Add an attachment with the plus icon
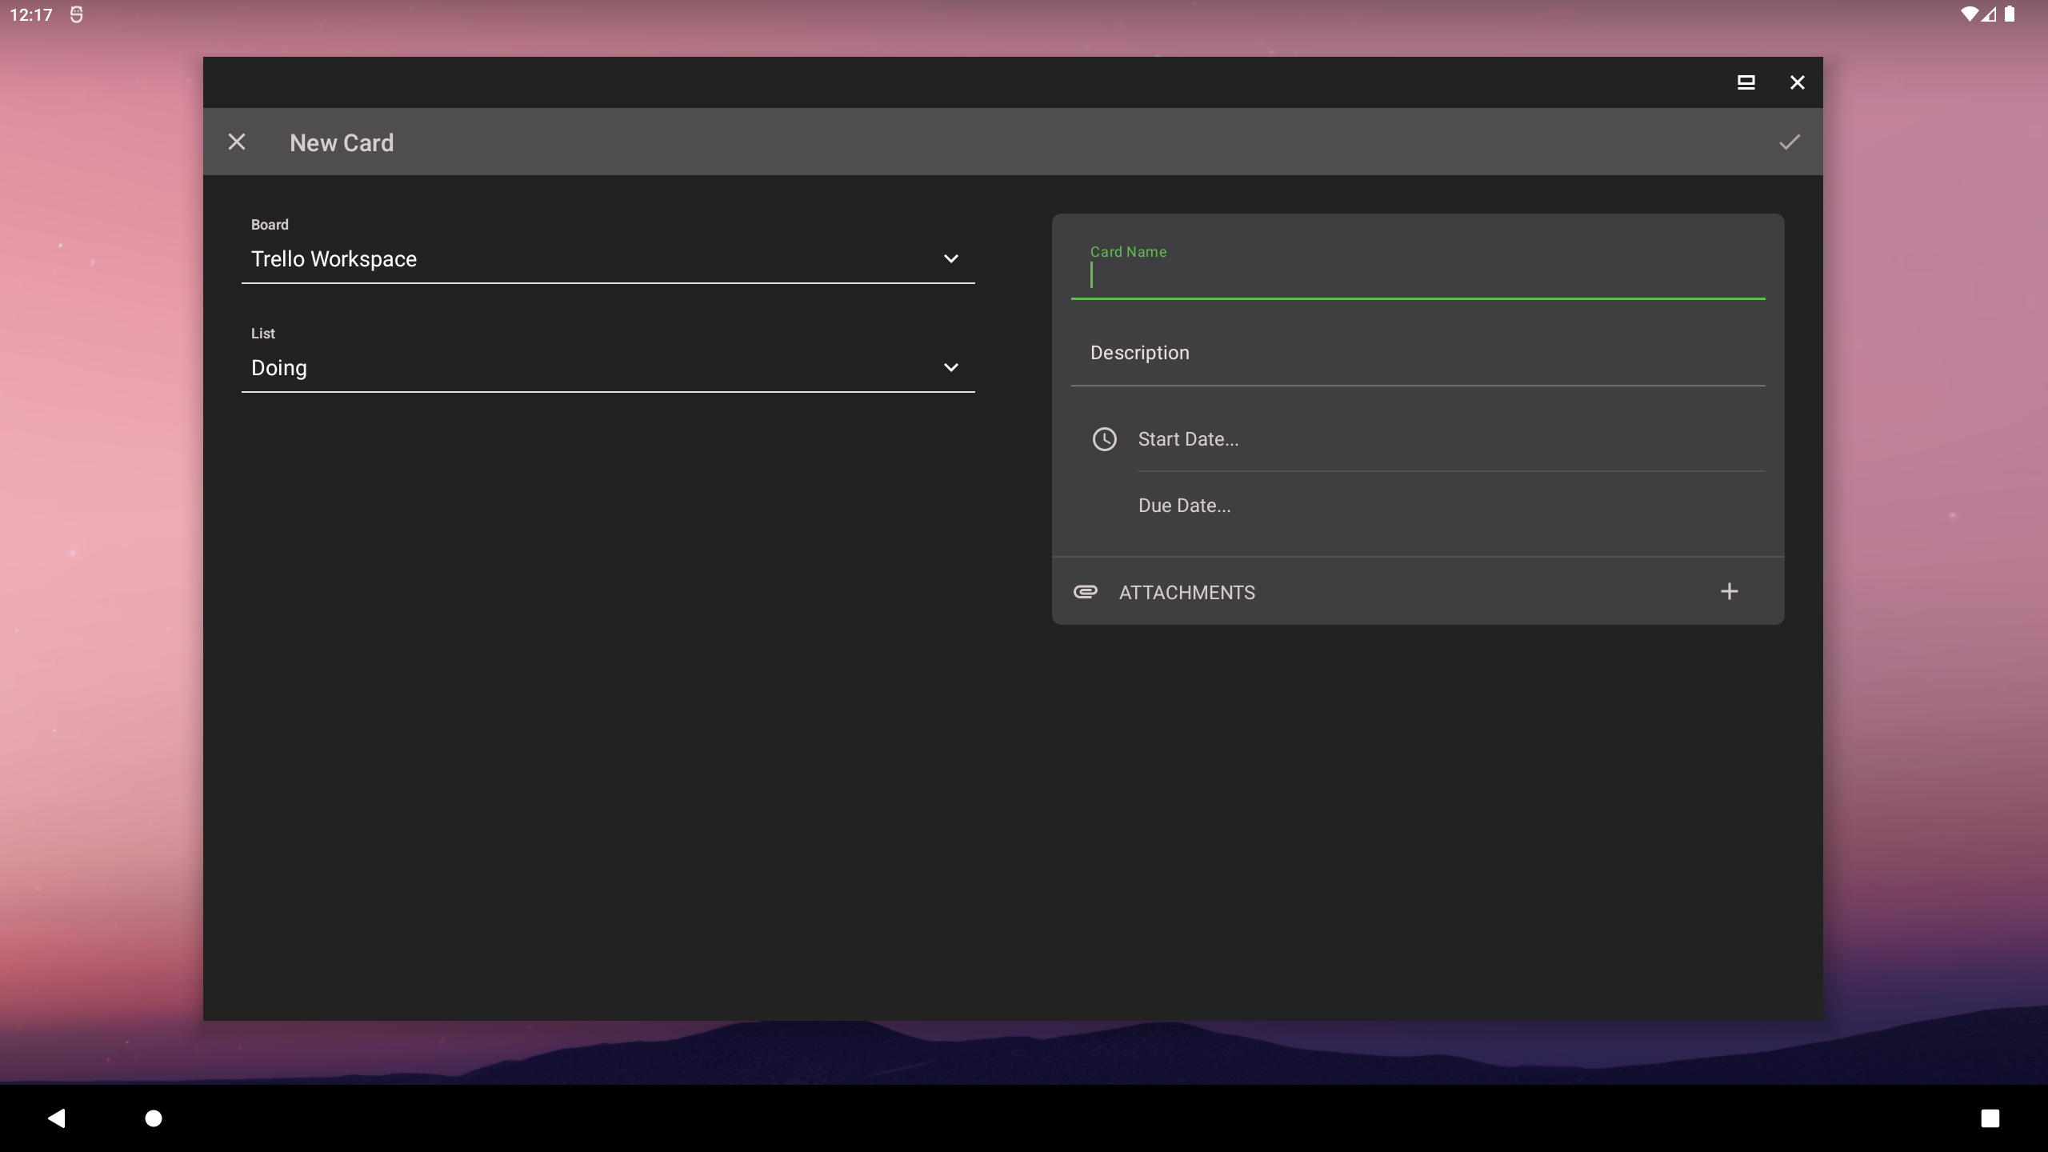2048x1152 pixels. [x=1730, y=592]
